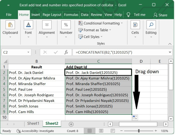Select cell Prof. Miranda Shaffer in column B
Viewport: 175px width, 135px height.
(x=36, y=84)
